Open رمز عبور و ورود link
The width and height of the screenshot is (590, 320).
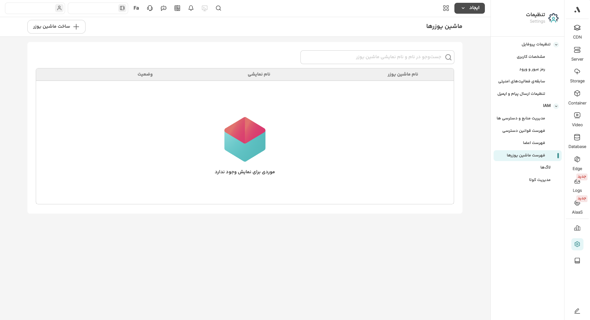[x=532, y=69]
